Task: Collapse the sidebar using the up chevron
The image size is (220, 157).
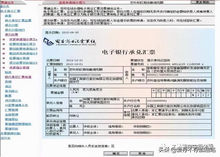Action: (40, 5)
